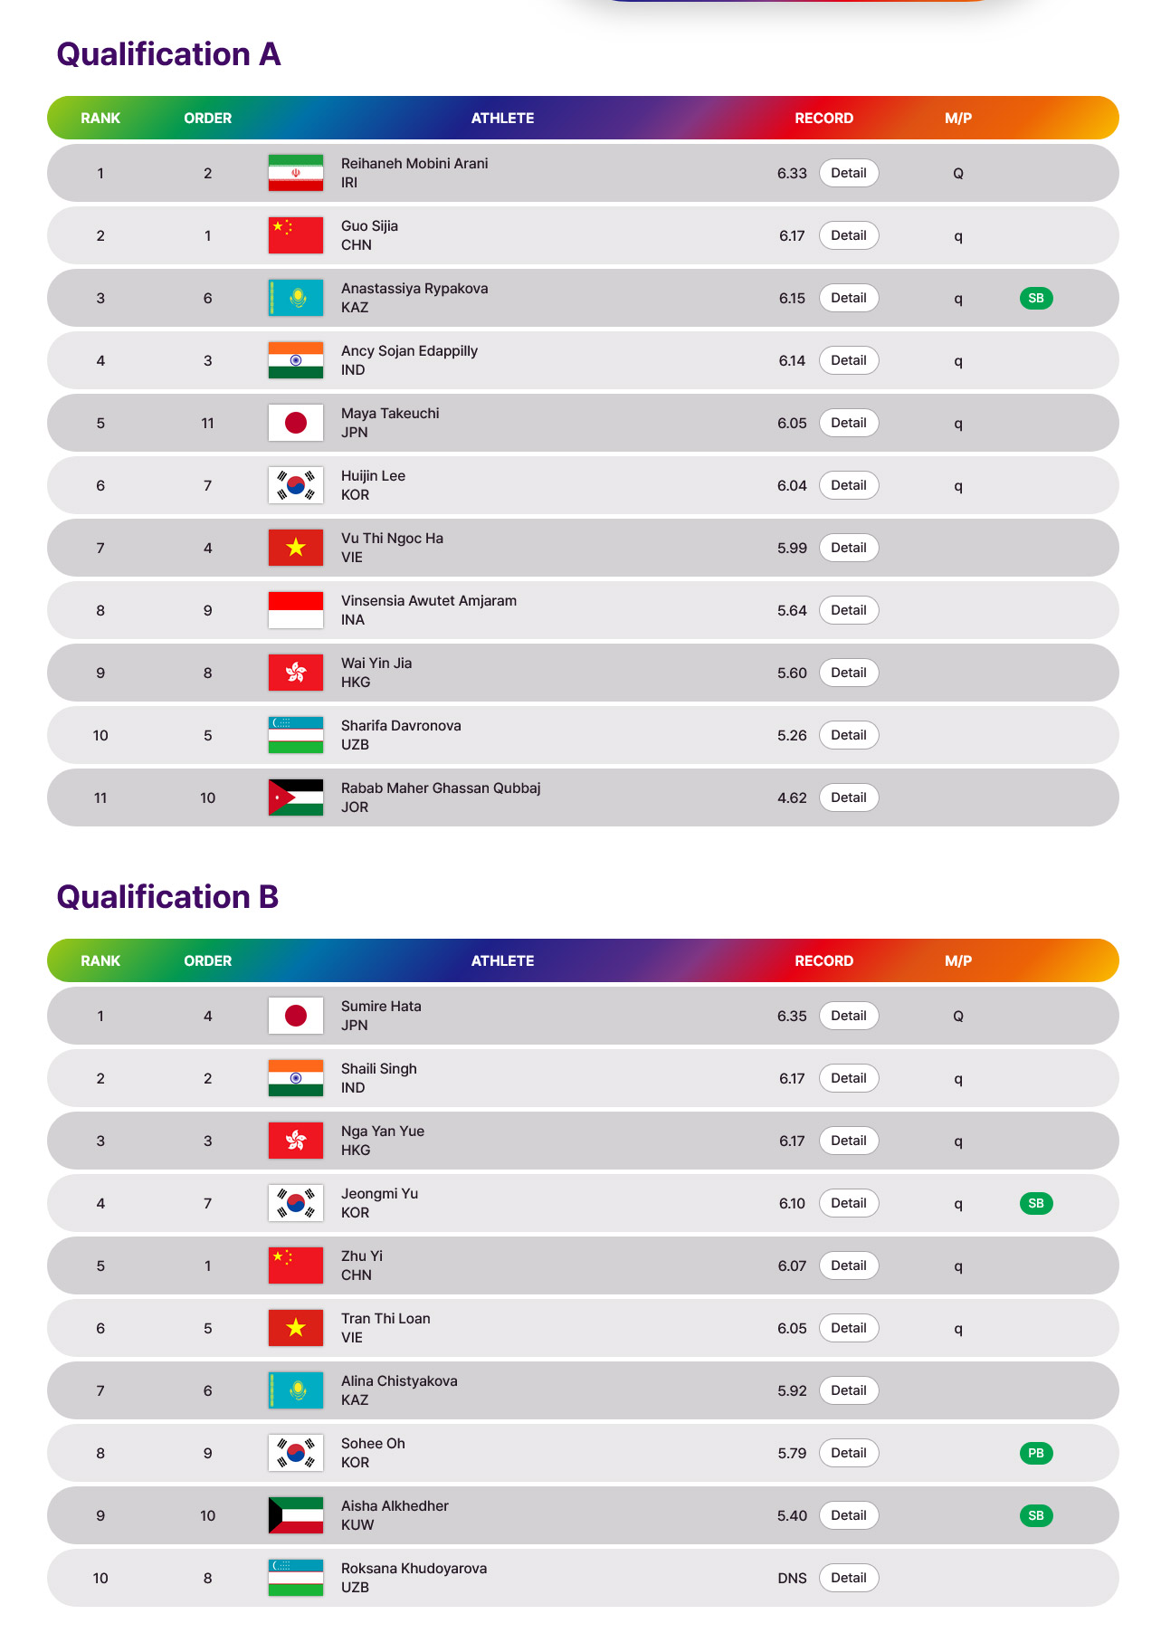This screenshot has width=1161, height=1633.
Task: Click SB badge in Anastassiya Rypakova row
Action: (1036, 298)
